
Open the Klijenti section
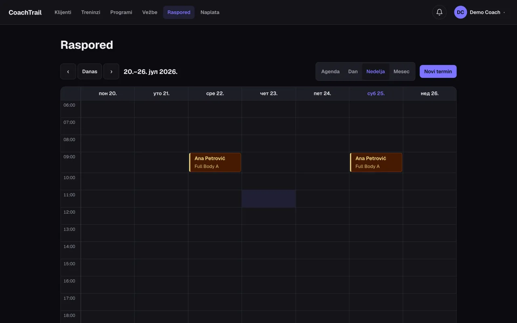click(63, 12)
